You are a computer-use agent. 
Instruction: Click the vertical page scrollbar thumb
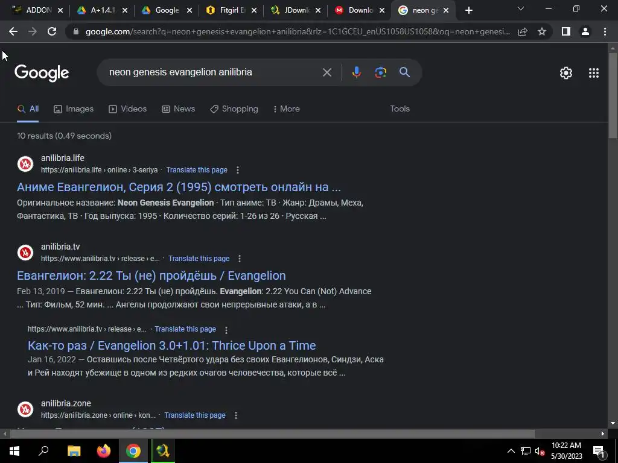click(x=613, y=95)
